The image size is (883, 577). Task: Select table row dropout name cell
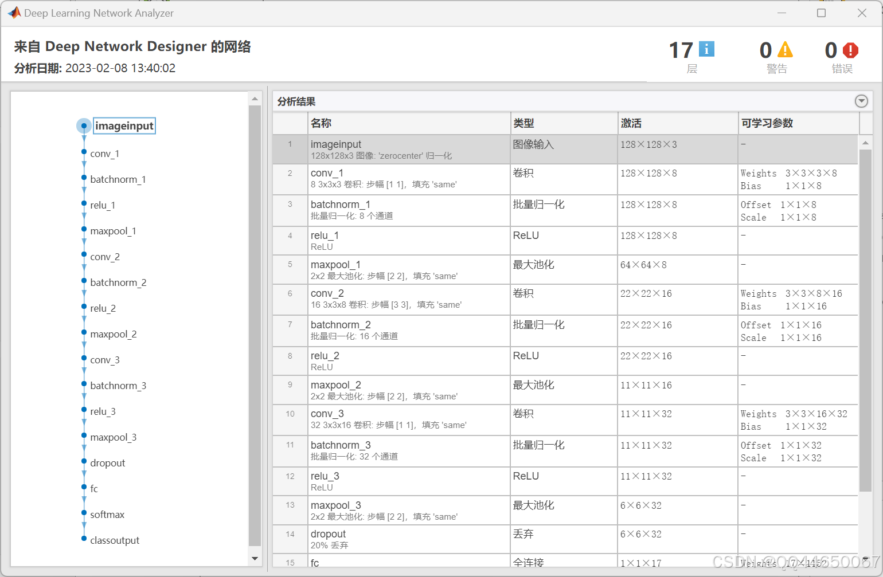(409, 539)
